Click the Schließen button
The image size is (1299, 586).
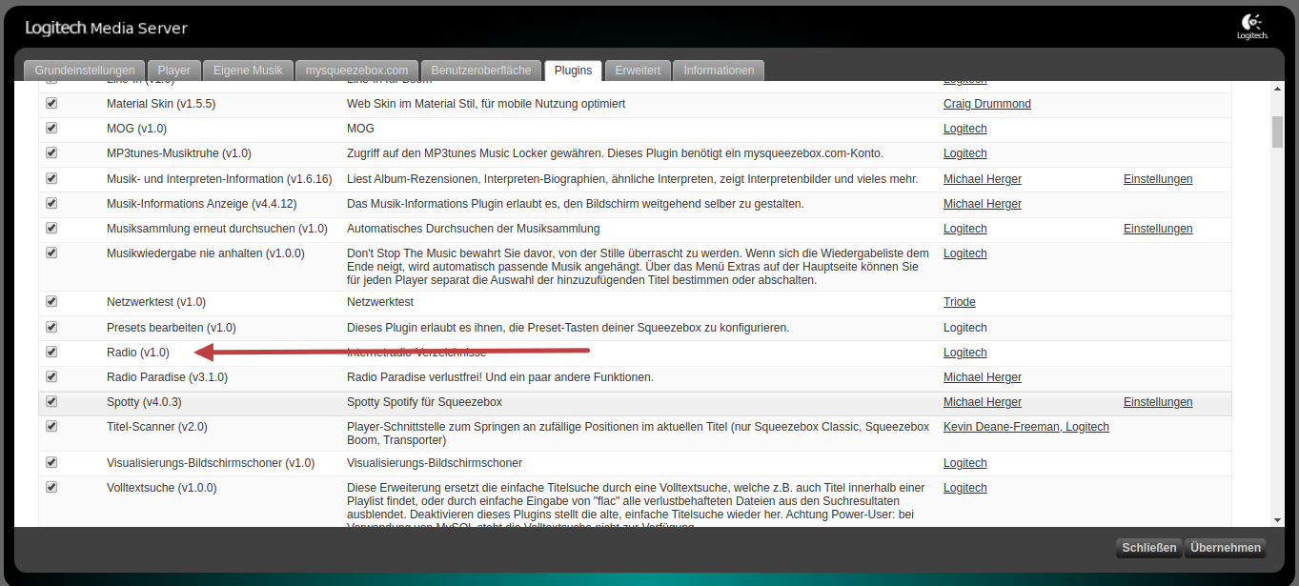click(1148, 548)
